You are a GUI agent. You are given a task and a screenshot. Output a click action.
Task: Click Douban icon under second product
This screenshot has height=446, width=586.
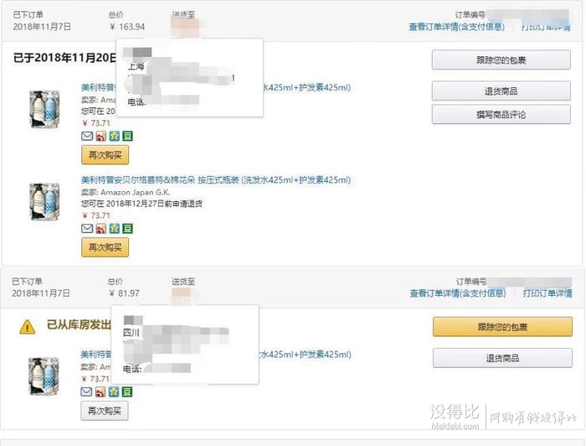(128, 228)
